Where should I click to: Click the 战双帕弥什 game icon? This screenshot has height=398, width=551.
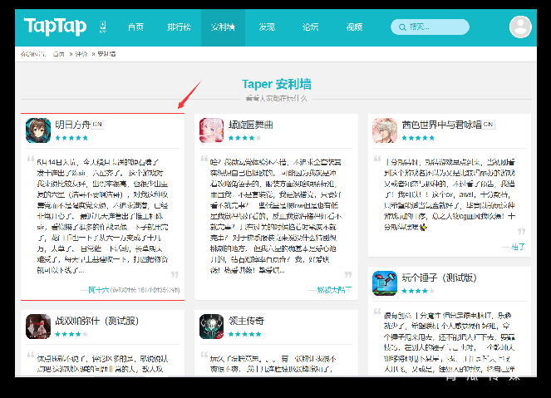coord(38,327)
